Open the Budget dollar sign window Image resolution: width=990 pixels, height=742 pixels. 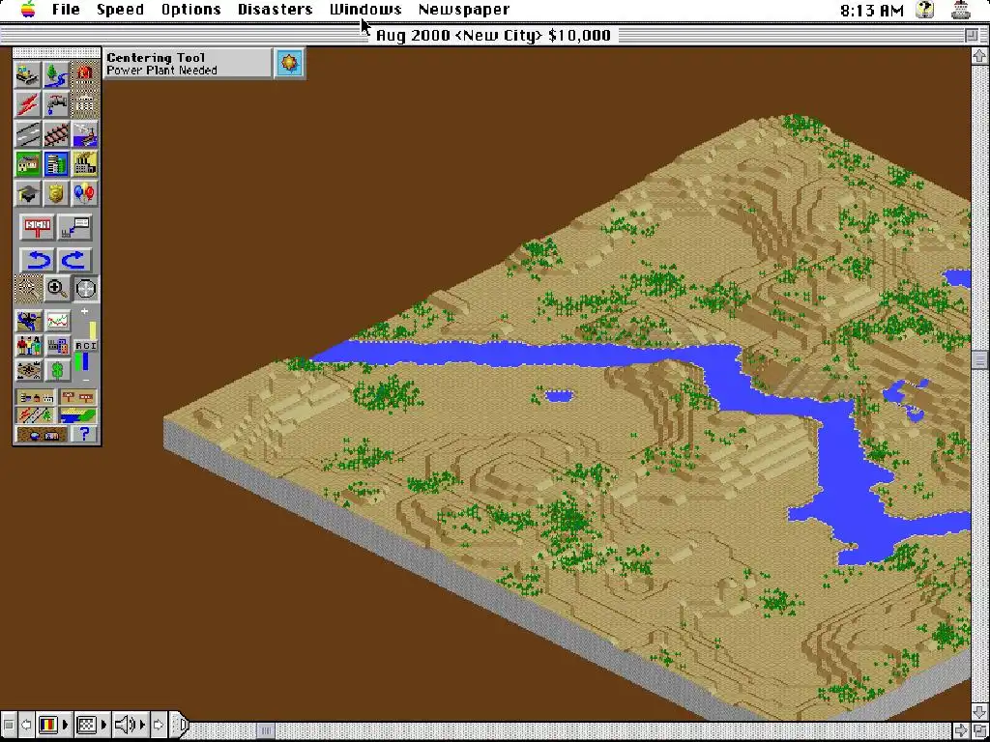[x=57, y=370]
